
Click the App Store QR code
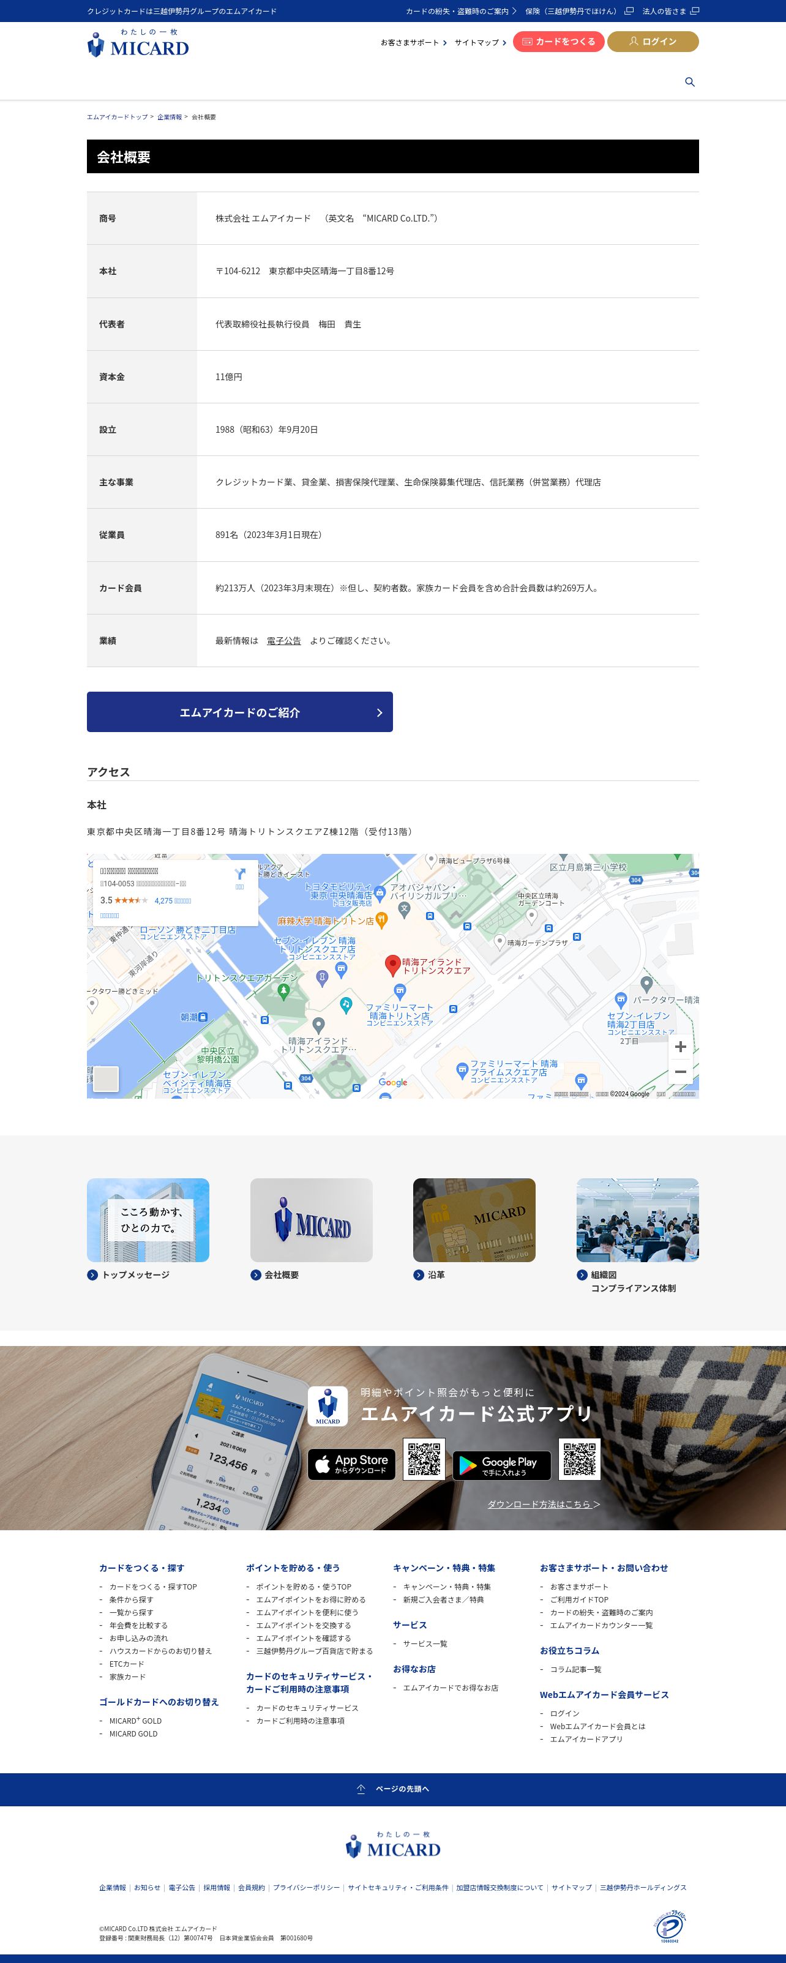[424, 1459]
